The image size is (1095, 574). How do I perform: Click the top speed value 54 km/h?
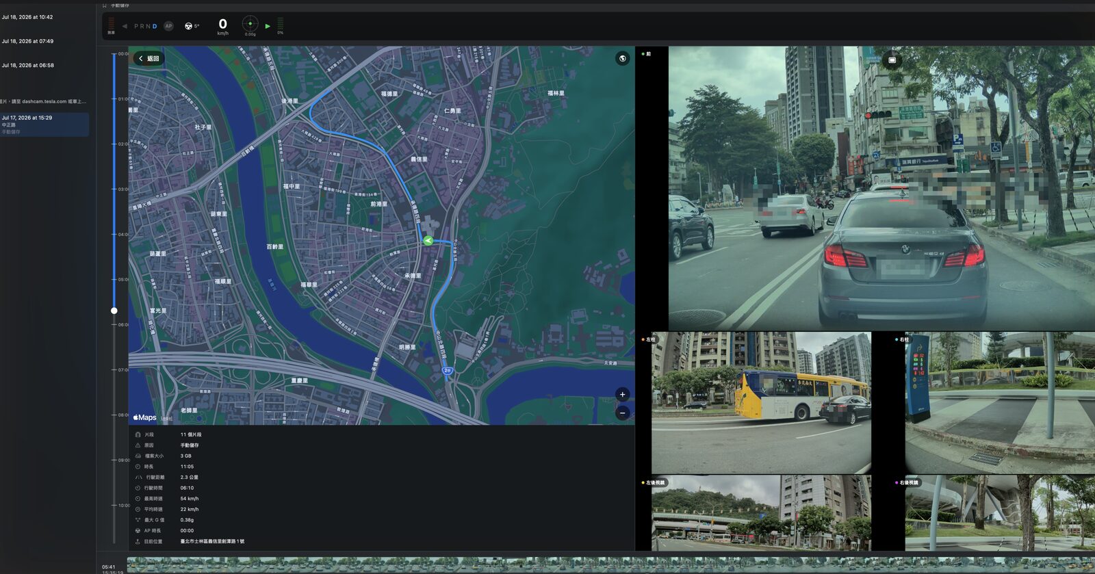pyautogui.click(x=190, y=499)
